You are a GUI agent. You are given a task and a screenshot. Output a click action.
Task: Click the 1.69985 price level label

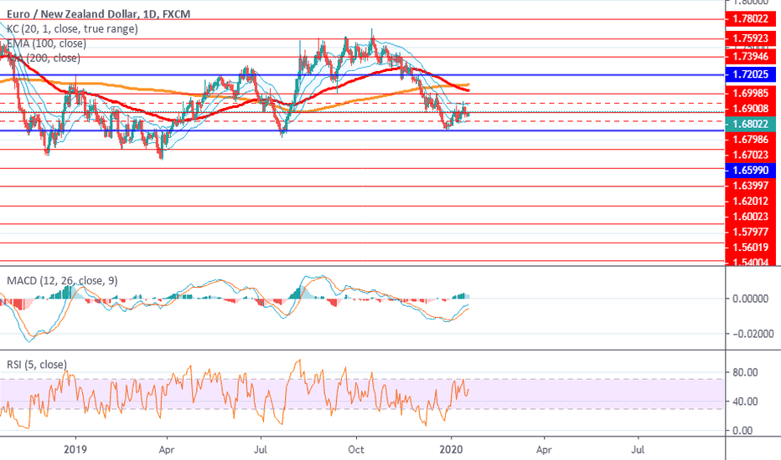point(752,94)
